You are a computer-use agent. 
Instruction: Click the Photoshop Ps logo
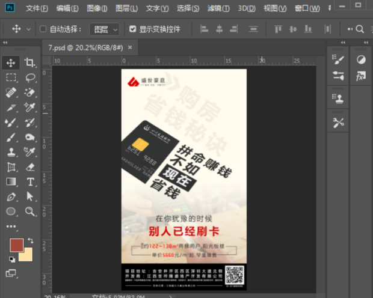[x=10, y=8]
